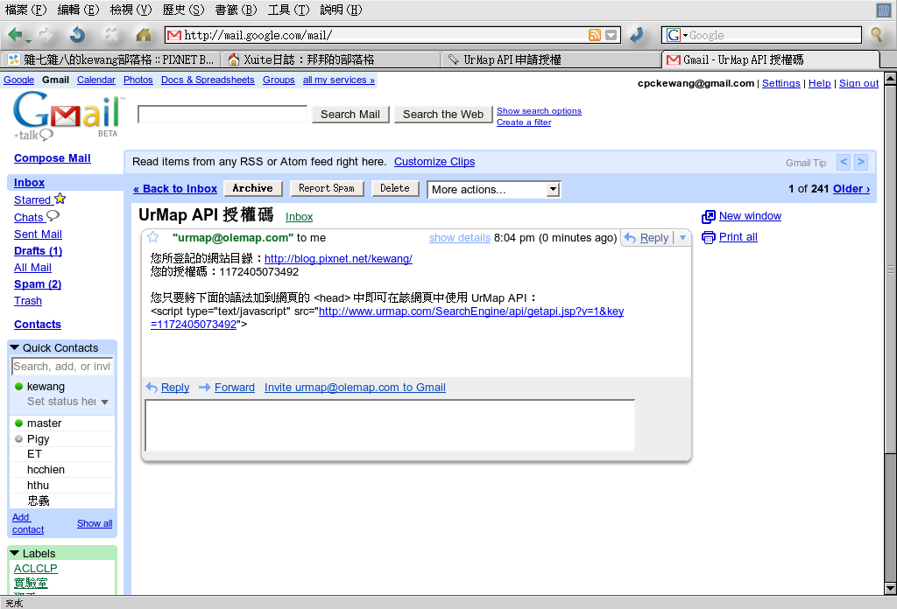Click kewang's green status dot

click(19, 387)
